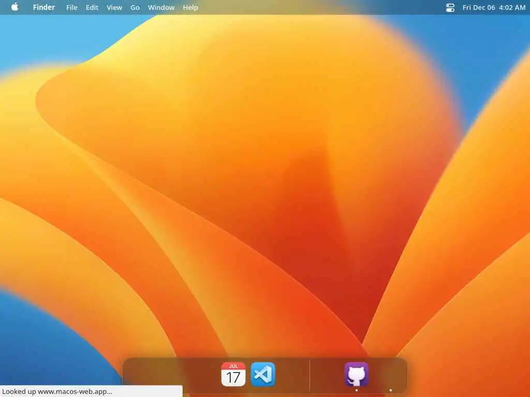Open the Window menu
The height and width of the screenshot is (397, 530).
[x=161, y=7]
